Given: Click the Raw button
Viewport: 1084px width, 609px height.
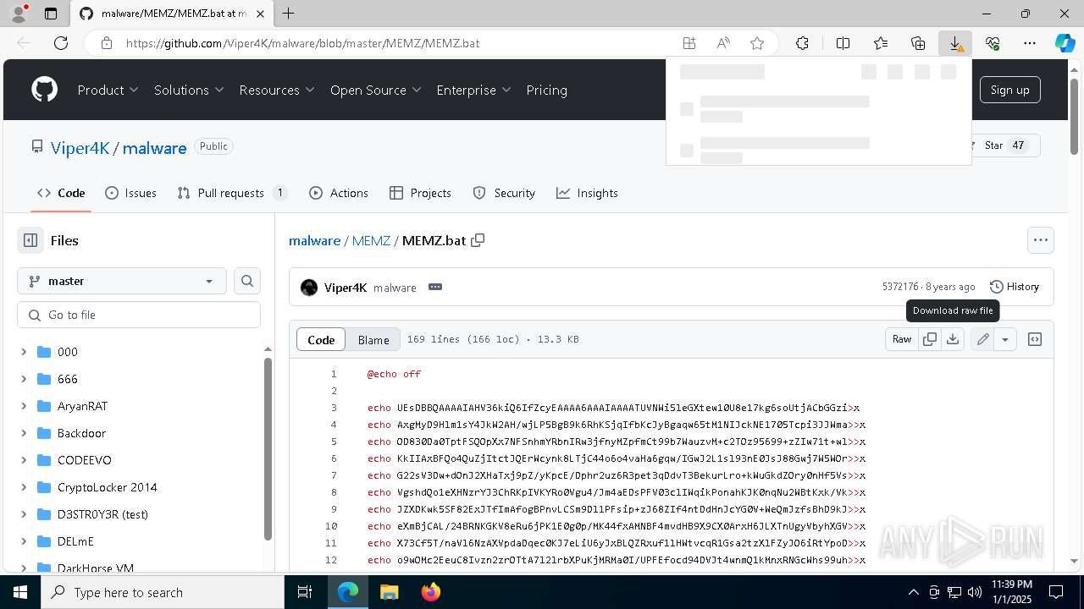Looking at the screenshot, I should 902,339.
